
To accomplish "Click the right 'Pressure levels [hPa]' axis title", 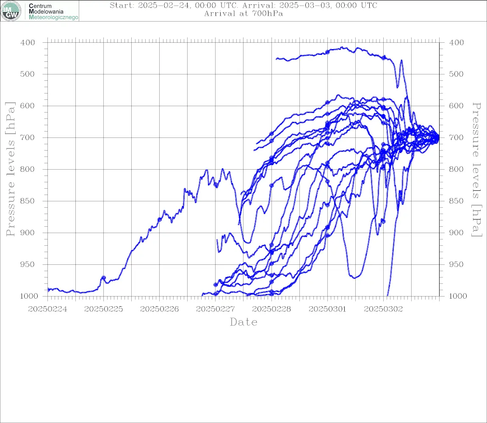I will click(477, 170).
